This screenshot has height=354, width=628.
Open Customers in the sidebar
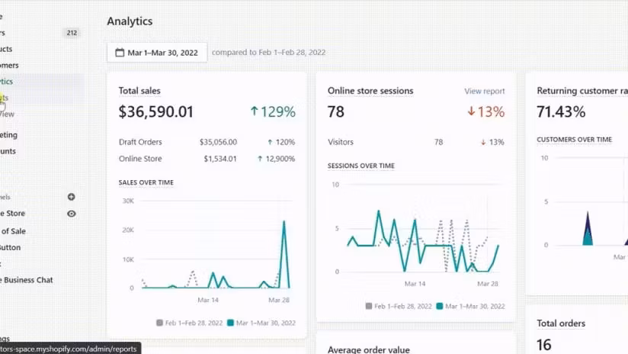pos(9,65)
